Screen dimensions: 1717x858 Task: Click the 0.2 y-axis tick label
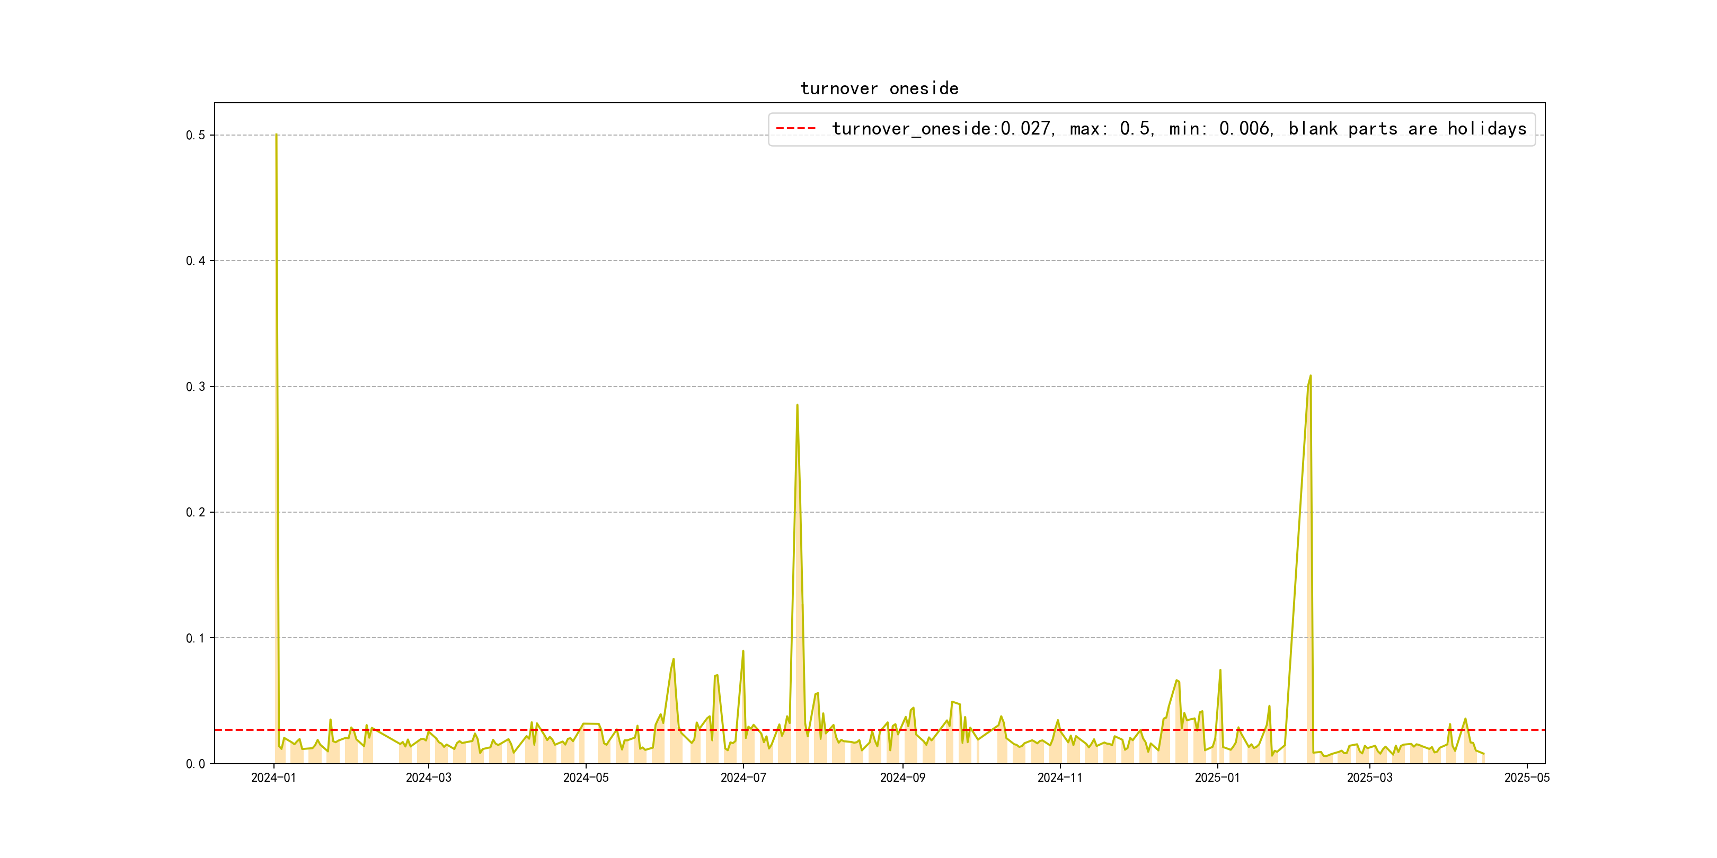coord(196,512)
